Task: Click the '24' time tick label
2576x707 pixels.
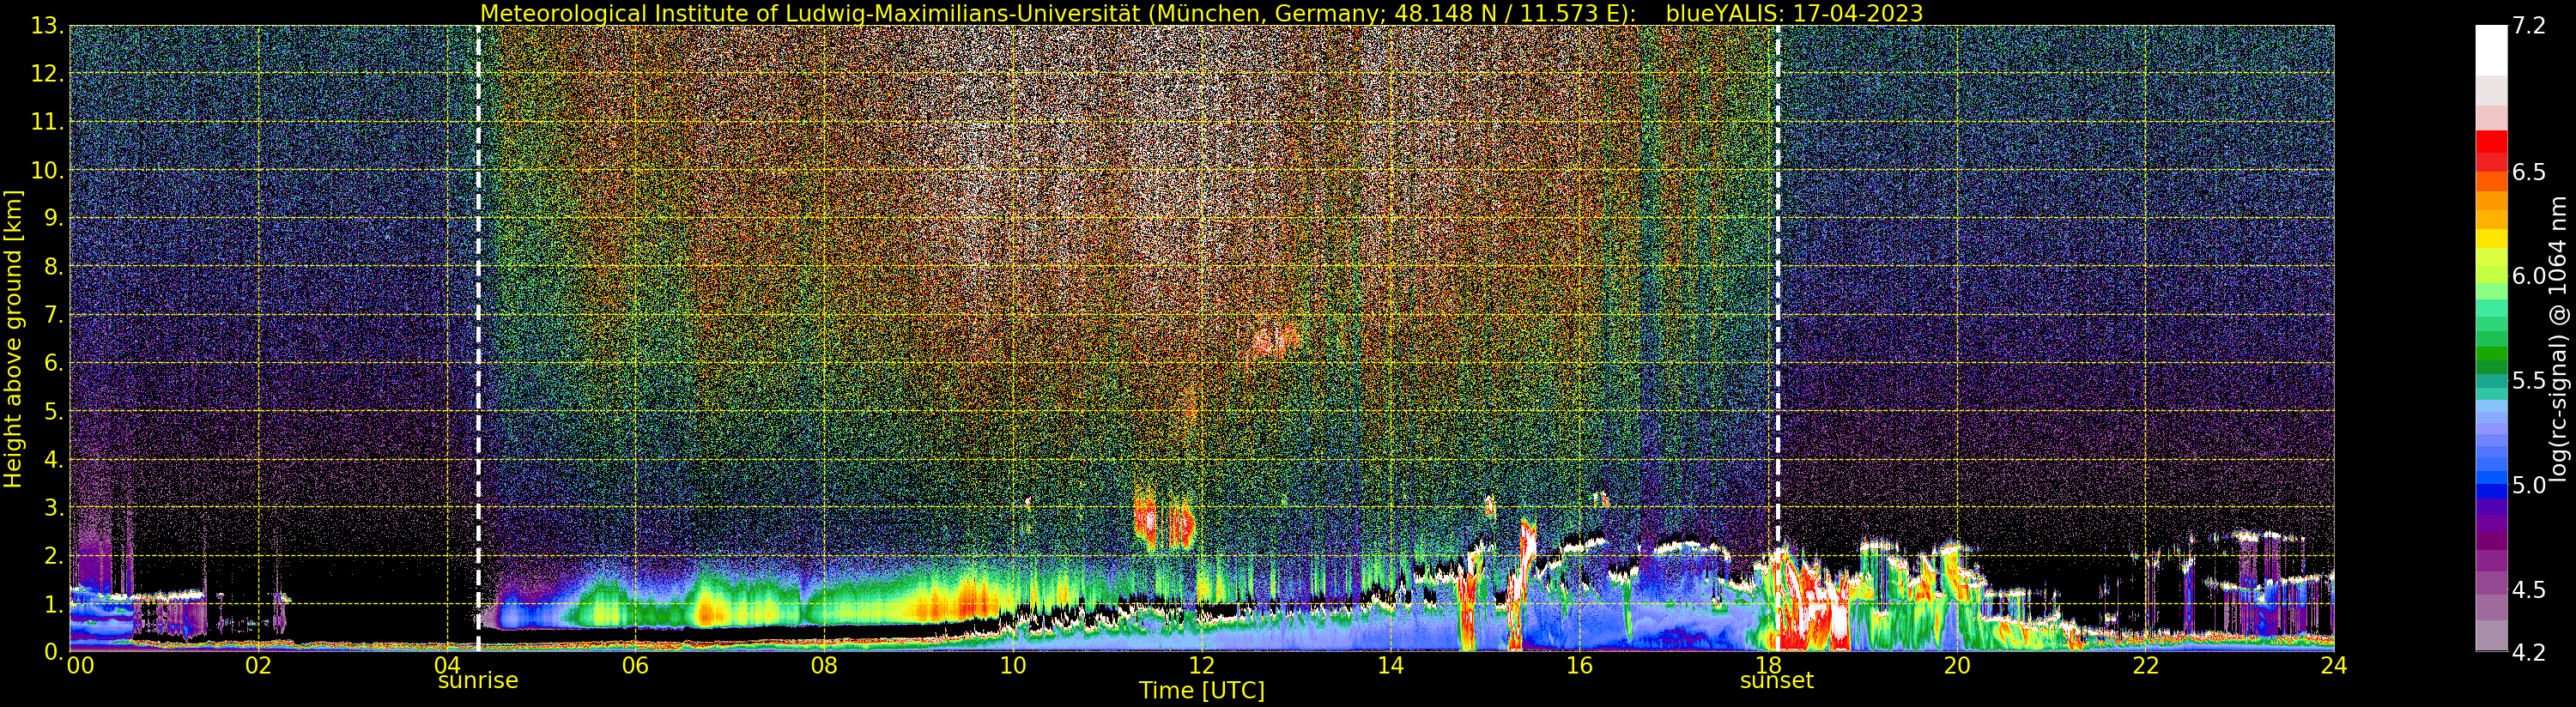Action: [x=2334, y=666]
